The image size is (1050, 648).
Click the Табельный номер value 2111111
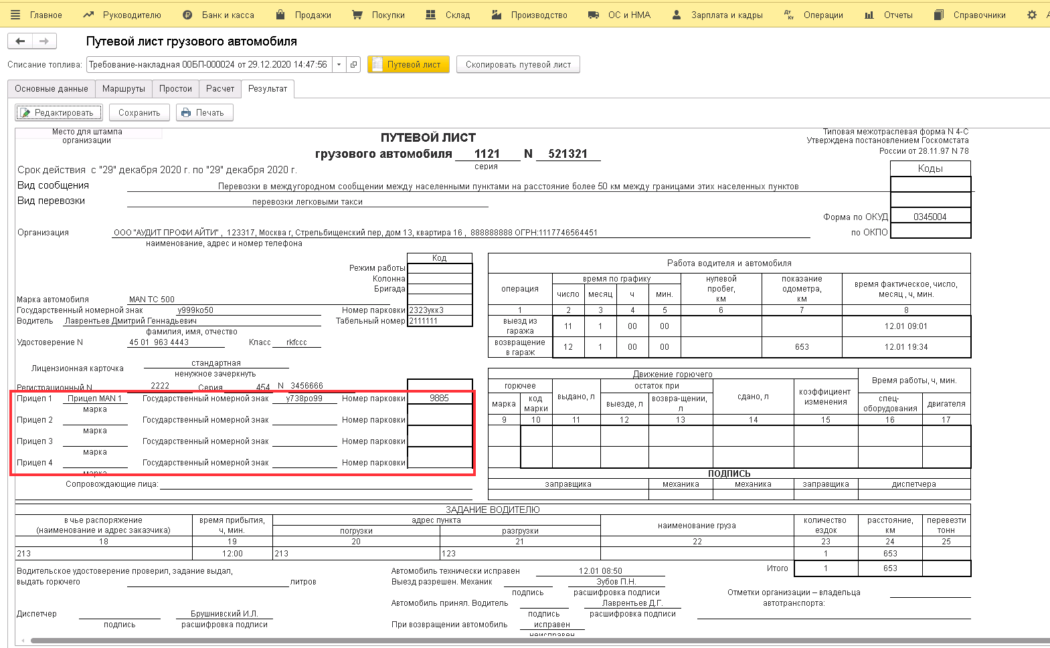(x=423, y=321)
